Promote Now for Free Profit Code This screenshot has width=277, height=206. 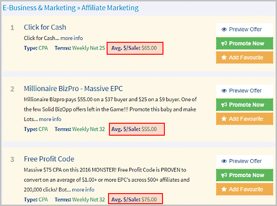(245, 175)
